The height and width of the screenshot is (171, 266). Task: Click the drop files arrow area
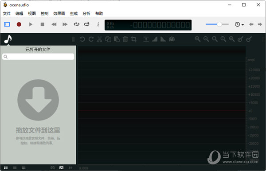(x=38, y=100)
